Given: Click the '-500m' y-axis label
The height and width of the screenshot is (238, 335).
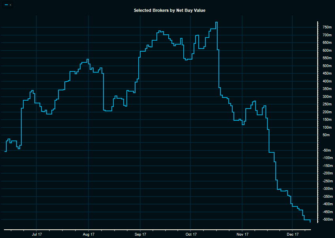Looking at the screenshot, I should point(326,219).
